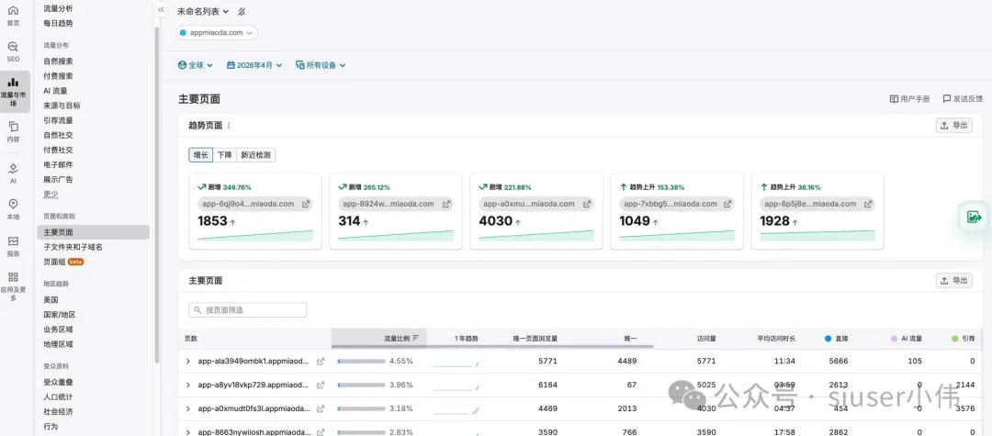This screenshot has height=436, width=992.
Task: Open the 未命名列表 list dropdown
Action: (203, 11)
